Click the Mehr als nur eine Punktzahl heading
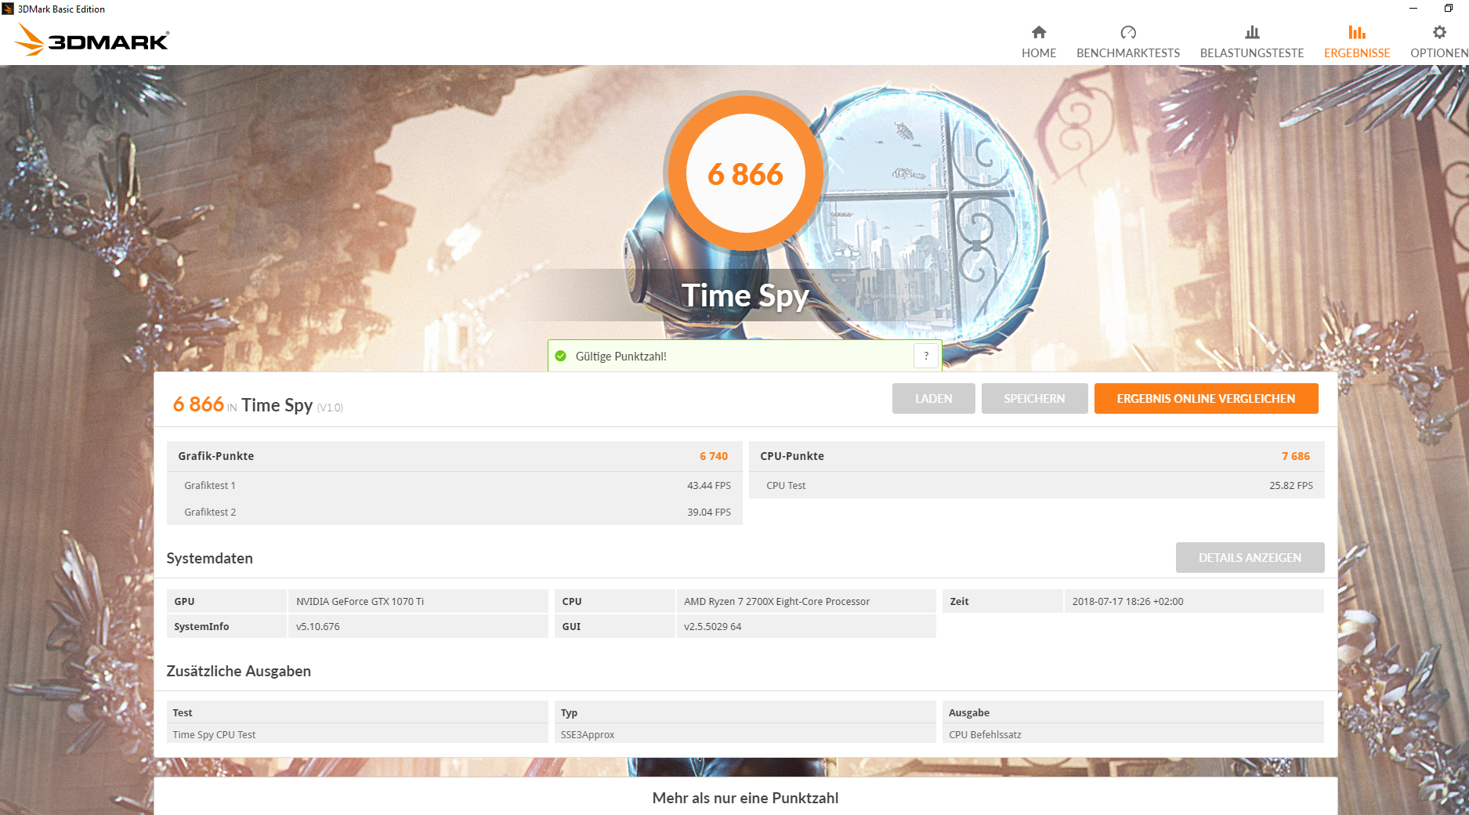 pos(745,798)
